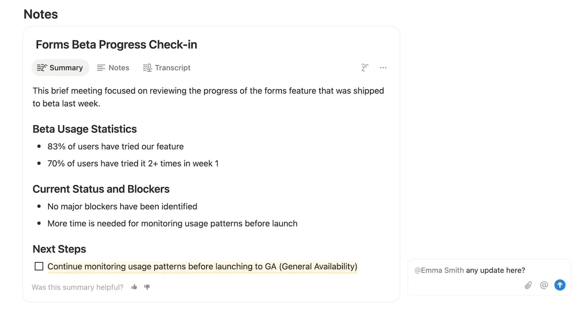
Task: Click thumbs down on summary helpfulness
Action: pos(147,287)
